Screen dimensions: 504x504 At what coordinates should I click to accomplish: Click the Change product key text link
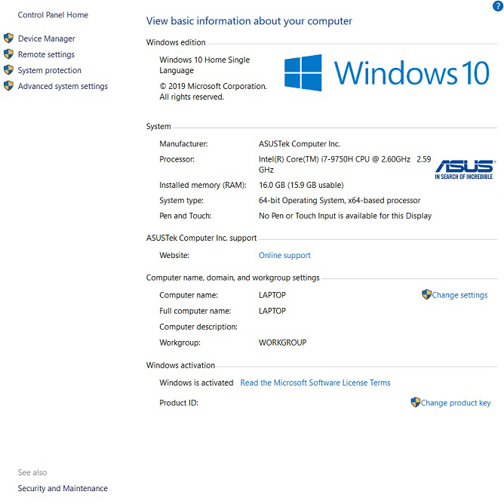[x=456, y=403]
